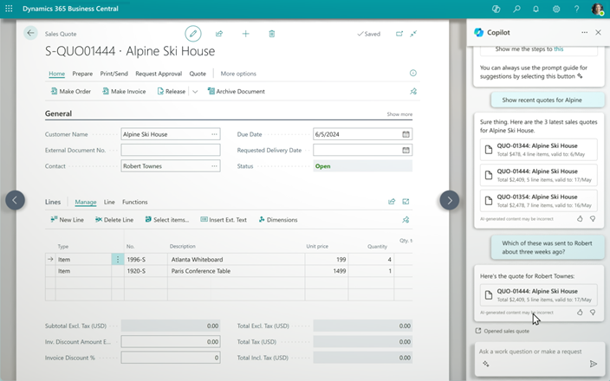Viewport: 610px width, 381px height.
Task: Click the External Document No. field
Action: point(171,150)
